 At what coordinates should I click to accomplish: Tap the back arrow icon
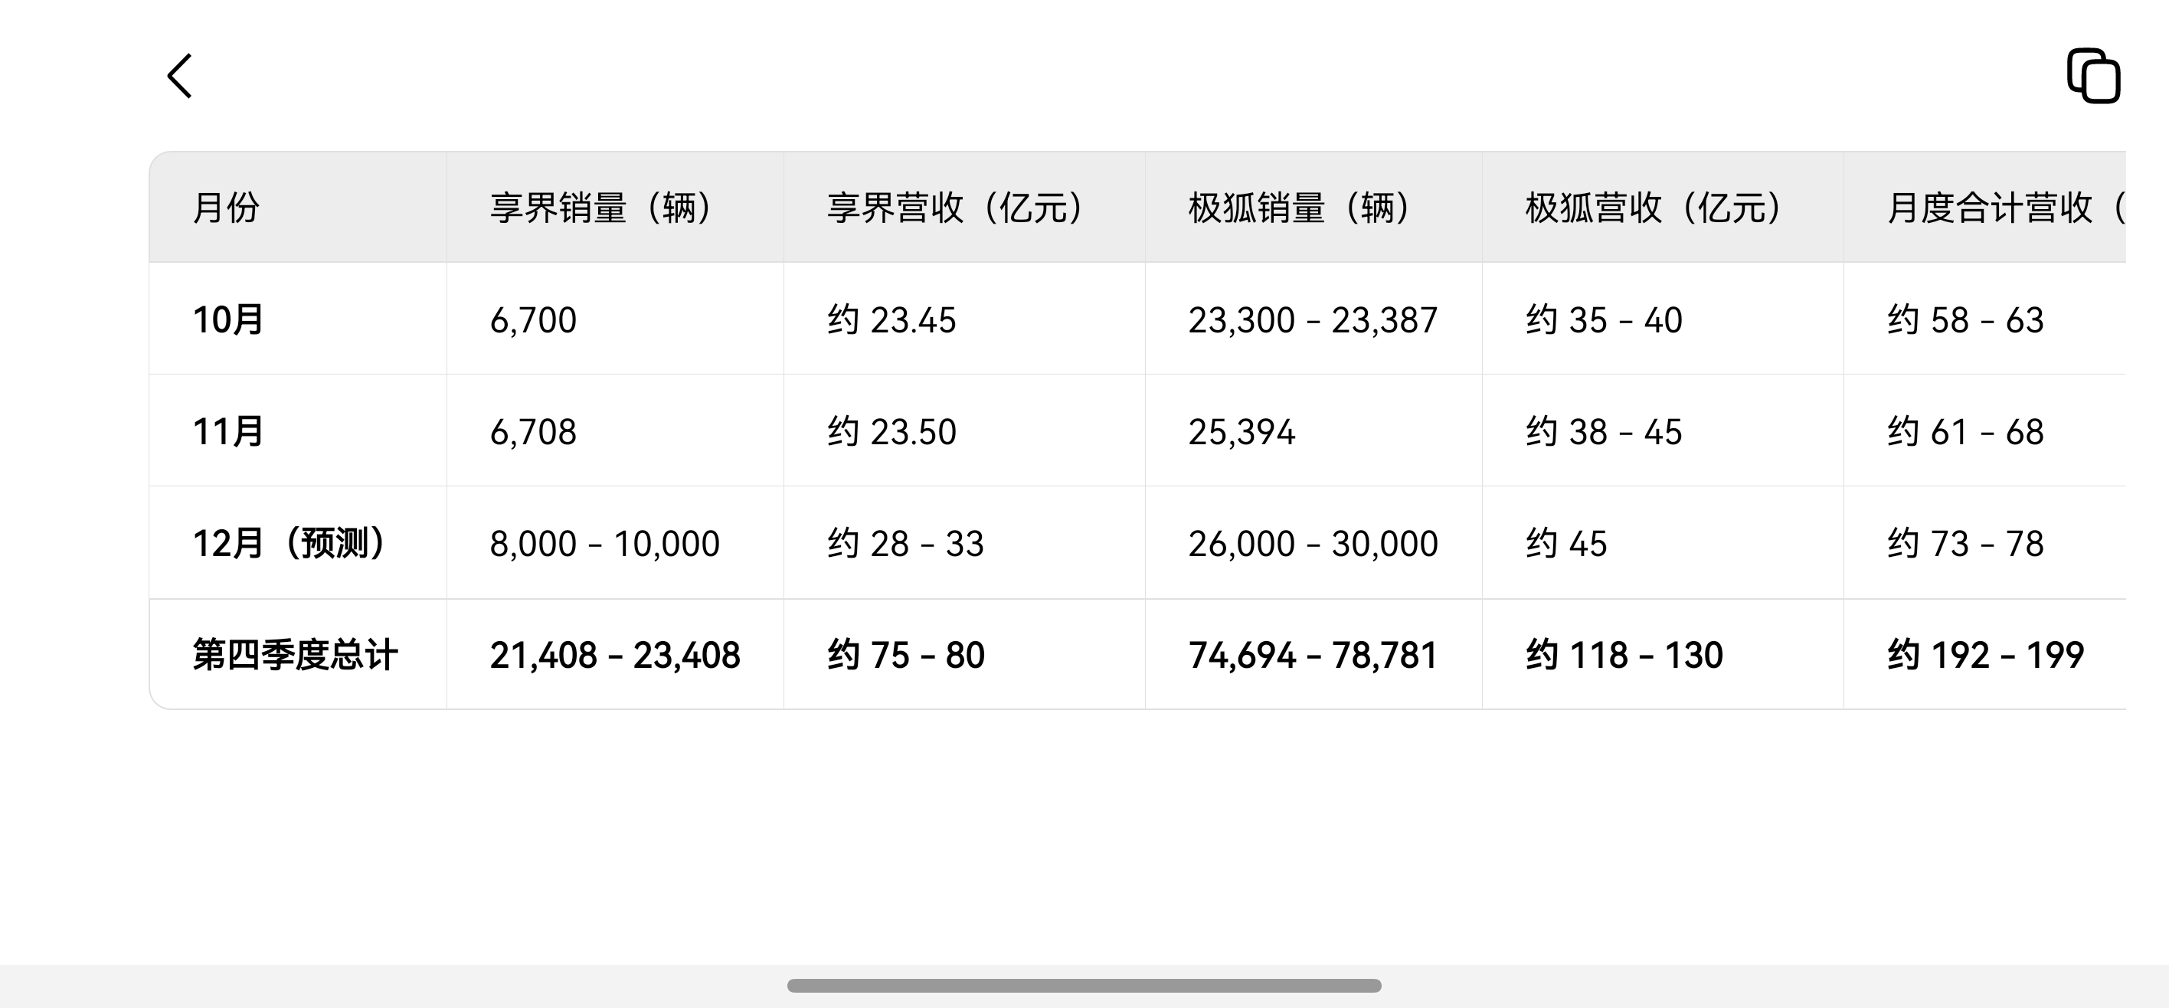[180, 77]
